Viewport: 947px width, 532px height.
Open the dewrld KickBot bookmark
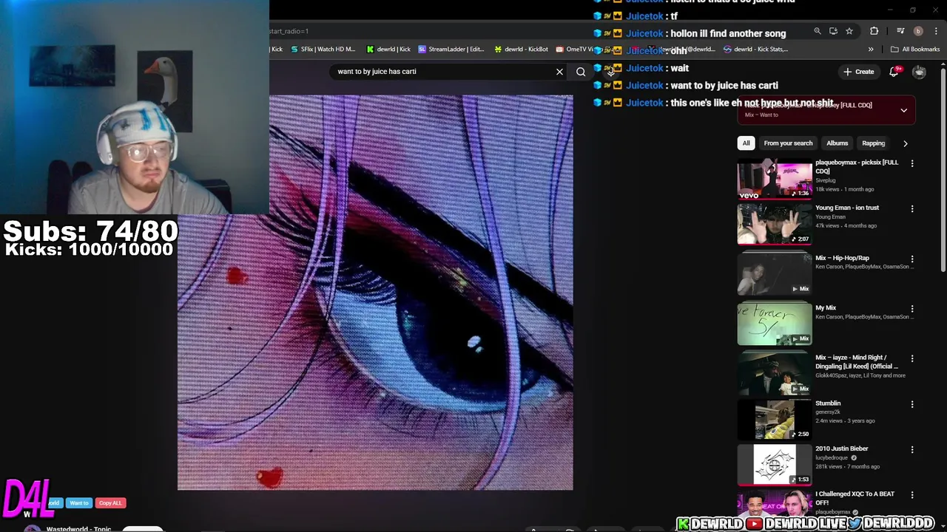pos(521,50)
